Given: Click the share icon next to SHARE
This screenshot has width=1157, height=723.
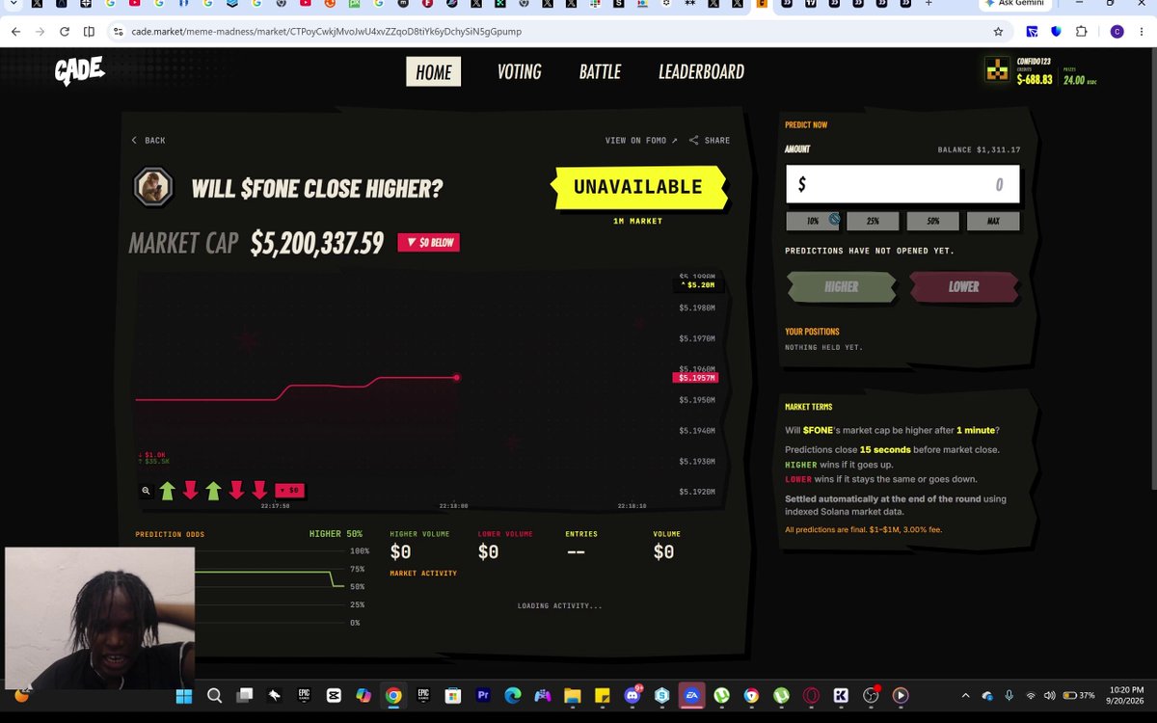Looking at the screenshot, I should (693, 141).
